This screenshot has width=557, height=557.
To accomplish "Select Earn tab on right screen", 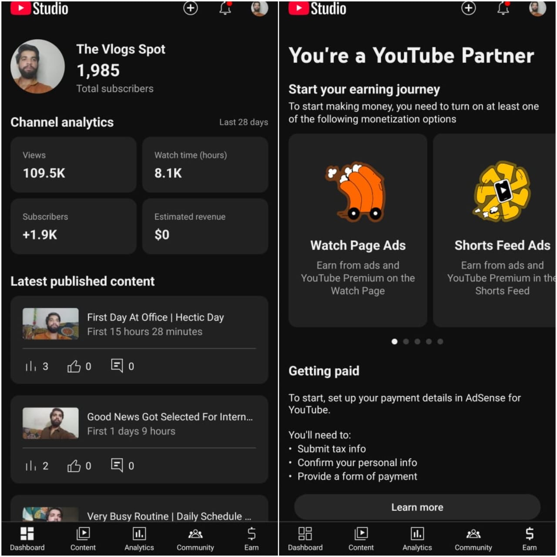I will click(530, 539).
